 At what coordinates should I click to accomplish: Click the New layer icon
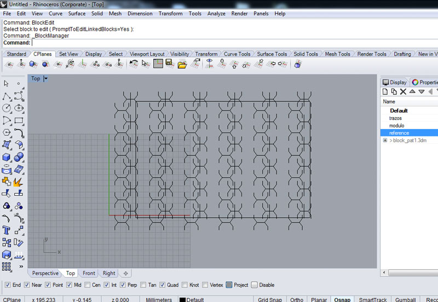pyautogui.click(x=385, y=91)
